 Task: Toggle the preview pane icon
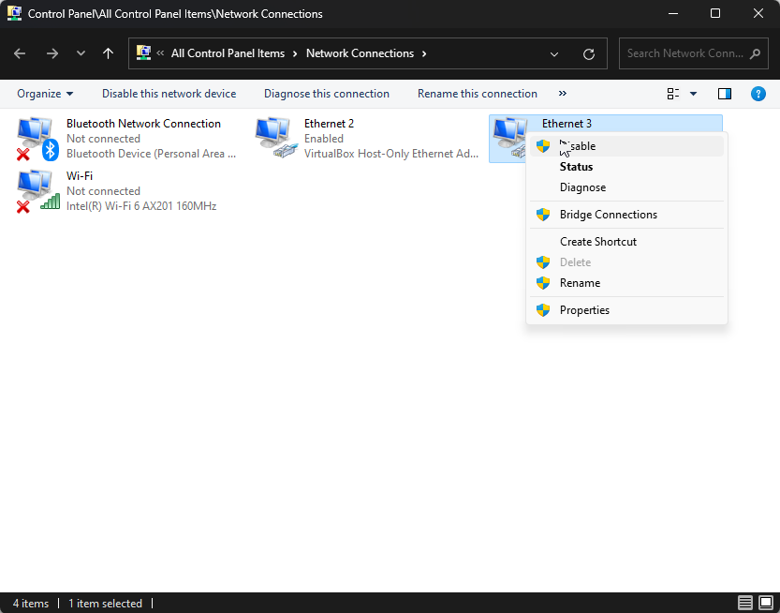(x=724, y=94)
